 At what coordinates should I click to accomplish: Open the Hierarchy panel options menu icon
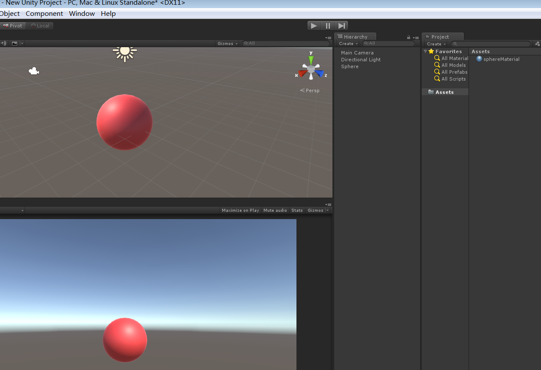415,37
